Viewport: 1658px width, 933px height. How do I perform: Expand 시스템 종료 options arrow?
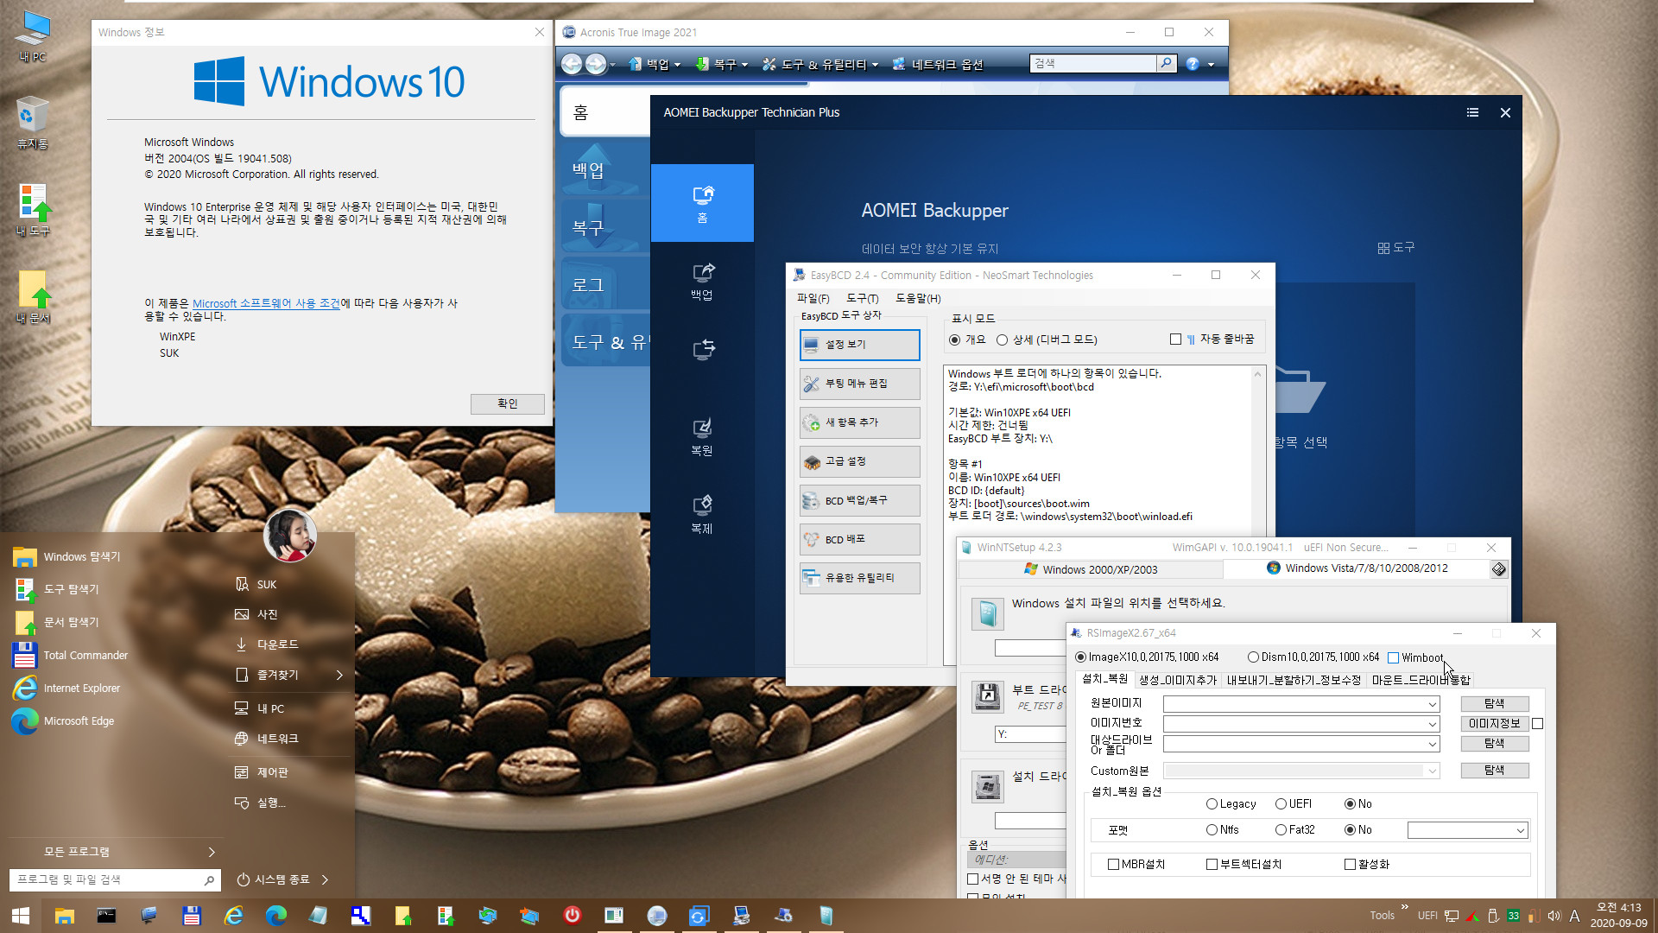pyautogui.click(x=325, y=880)
